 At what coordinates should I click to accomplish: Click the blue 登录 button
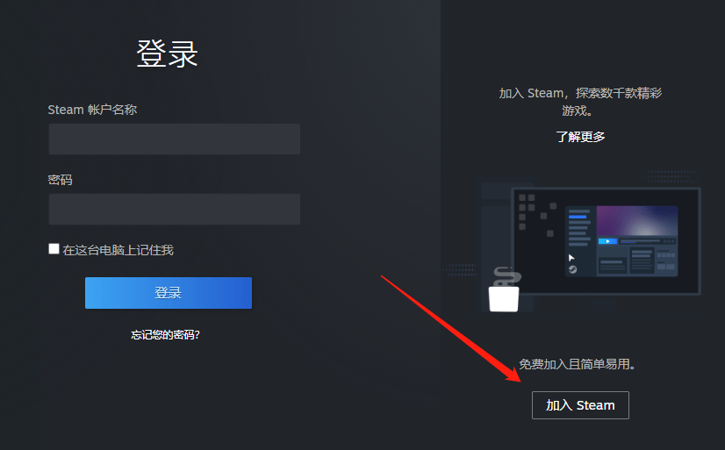pyautogui.click(x=169, y=293)
